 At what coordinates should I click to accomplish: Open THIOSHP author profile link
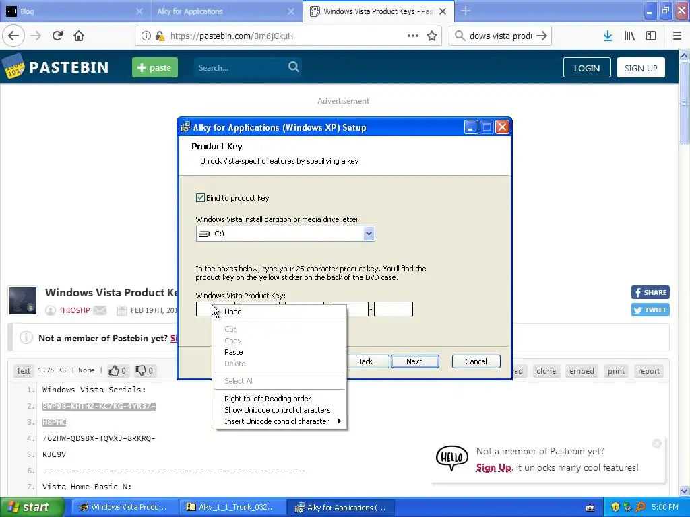[74, 310]
